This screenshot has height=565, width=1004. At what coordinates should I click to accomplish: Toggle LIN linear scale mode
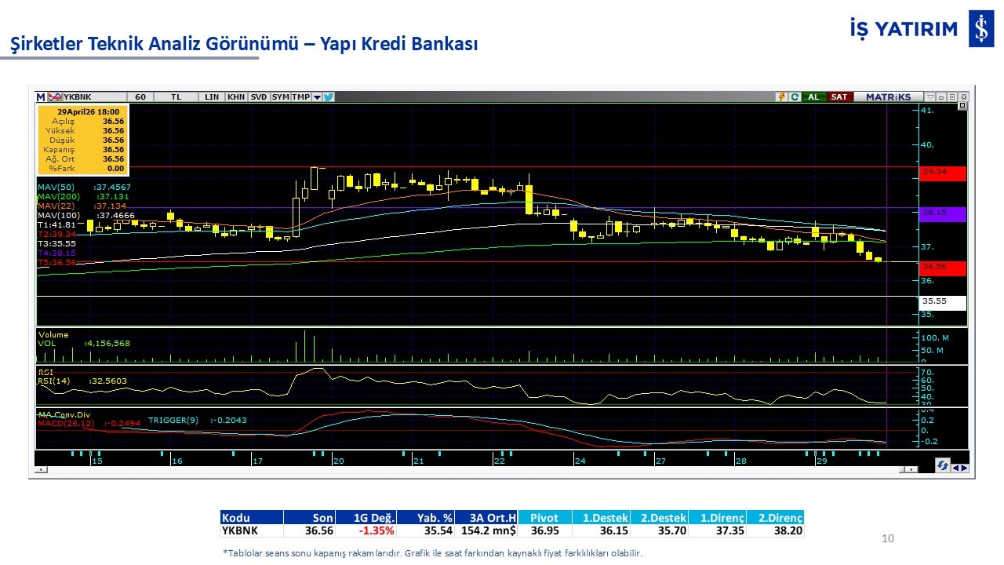[212, 97]
